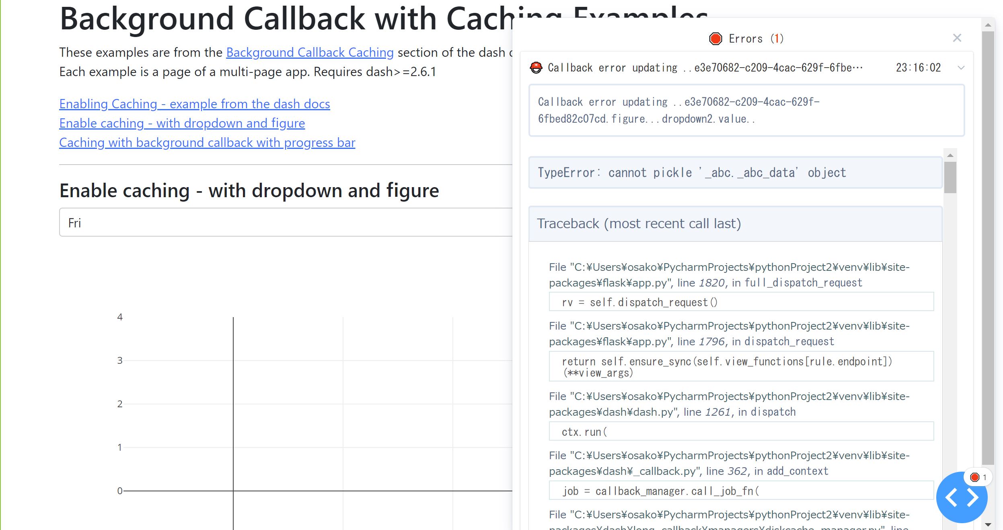This screenshot has width=1003, height=530.
Task: Click the inner traceback scrollbar up arrow
Action: coord(950,155)
